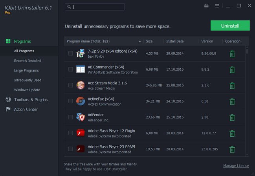The image size is (255, 176).
Task: Click the scrollbar down arrow
Action: [247, 155]
